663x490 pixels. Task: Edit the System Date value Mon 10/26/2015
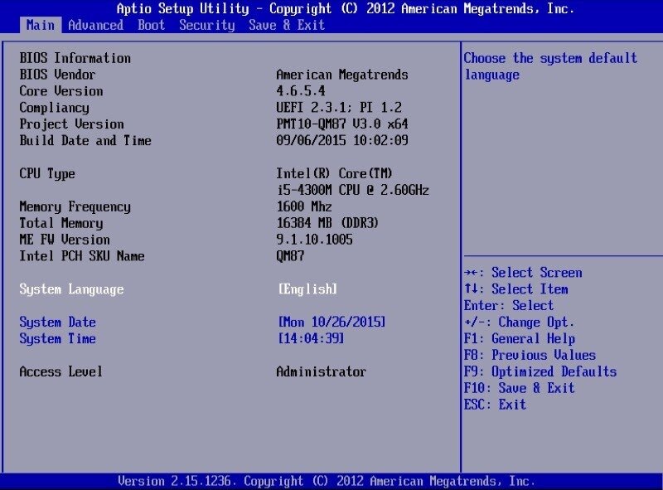331,323
